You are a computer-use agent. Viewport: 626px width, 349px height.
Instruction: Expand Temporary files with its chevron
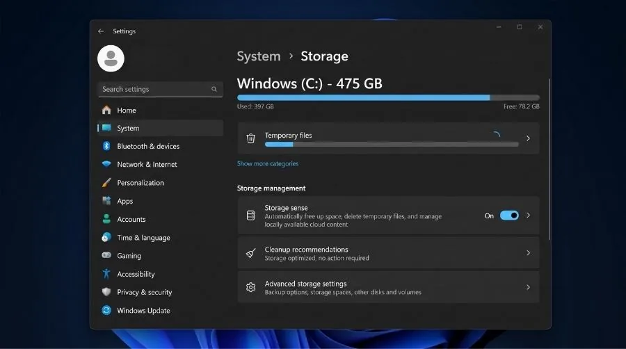pyautogui.click(x=528, y=138)
